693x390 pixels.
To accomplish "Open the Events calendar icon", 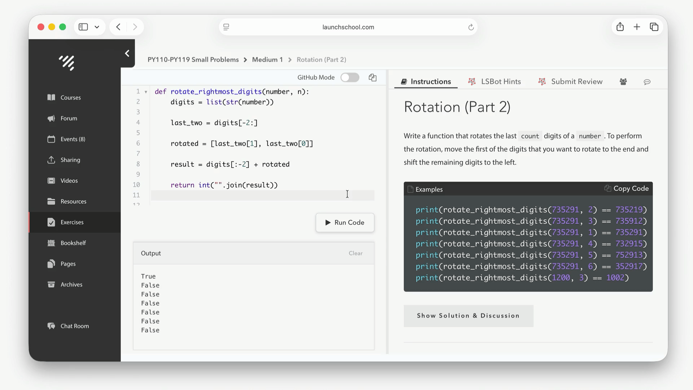I will click(x=51, y=139).
